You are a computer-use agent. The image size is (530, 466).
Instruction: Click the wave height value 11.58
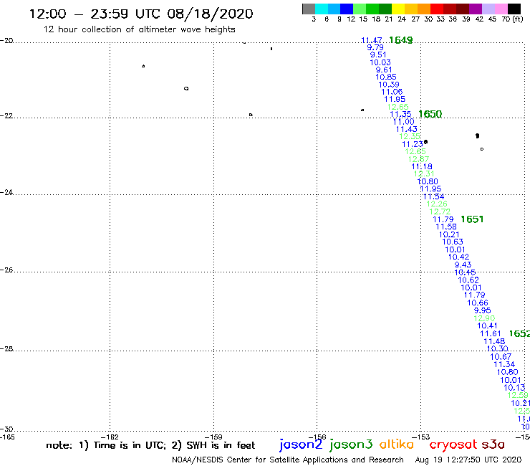pyautogui.click(x=446, y=227)
